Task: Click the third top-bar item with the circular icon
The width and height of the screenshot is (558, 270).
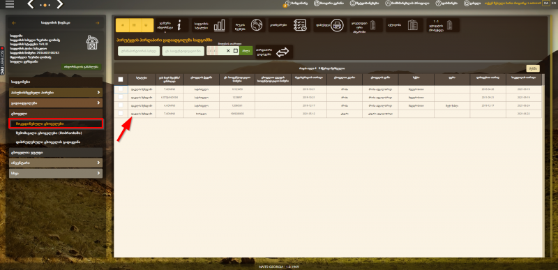Action: tap(365, 3)
